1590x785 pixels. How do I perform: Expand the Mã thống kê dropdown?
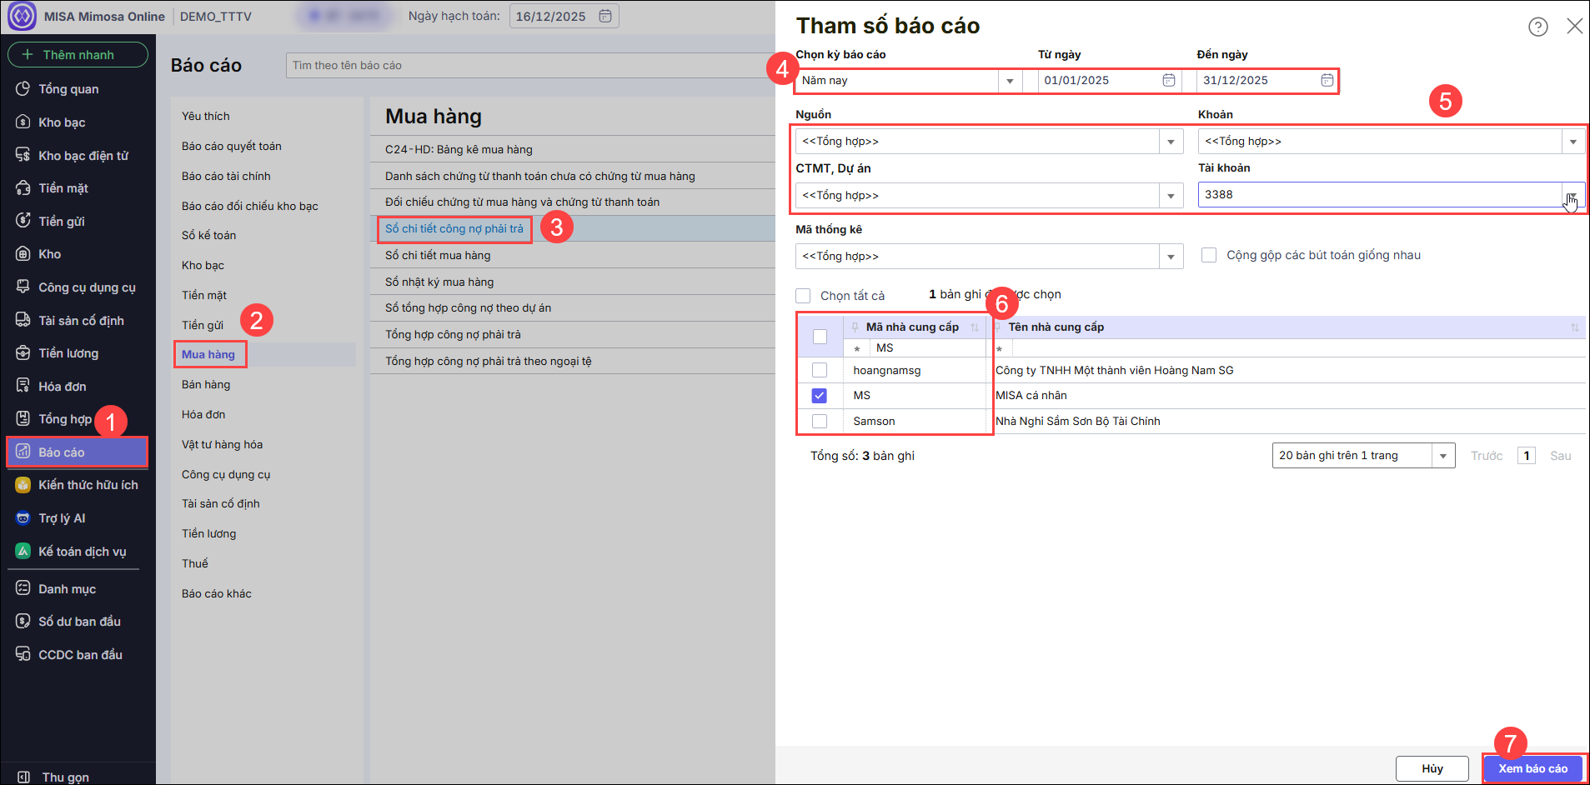1171,257
